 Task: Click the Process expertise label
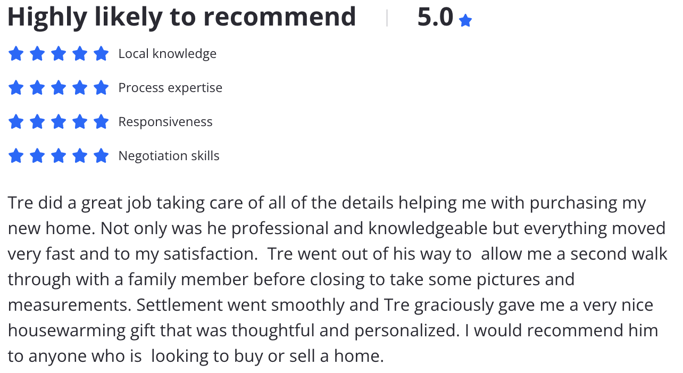click(170, 88)
